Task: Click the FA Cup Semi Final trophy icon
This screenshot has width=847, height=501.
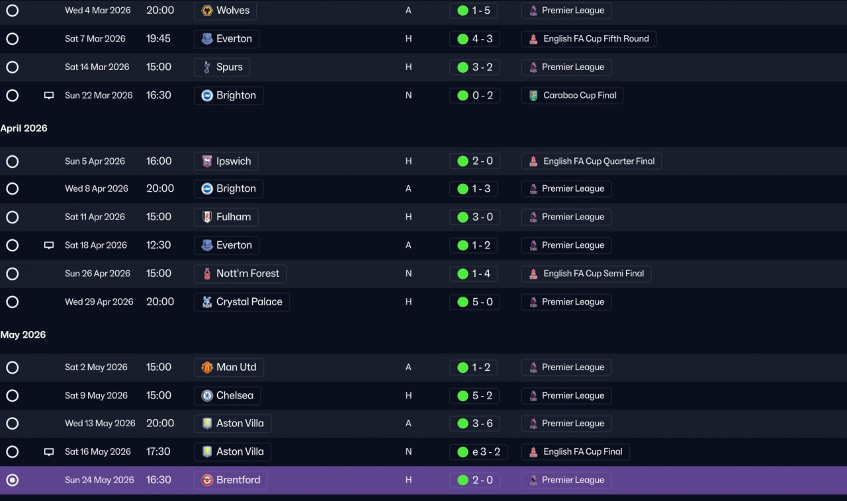Action: [533, 274]
